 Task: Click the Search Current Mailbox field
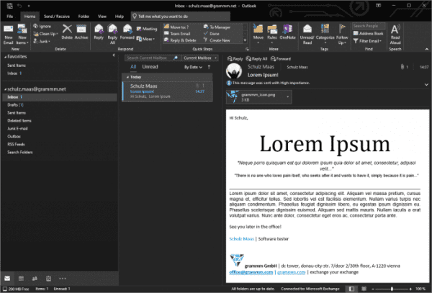pos(149,58)
